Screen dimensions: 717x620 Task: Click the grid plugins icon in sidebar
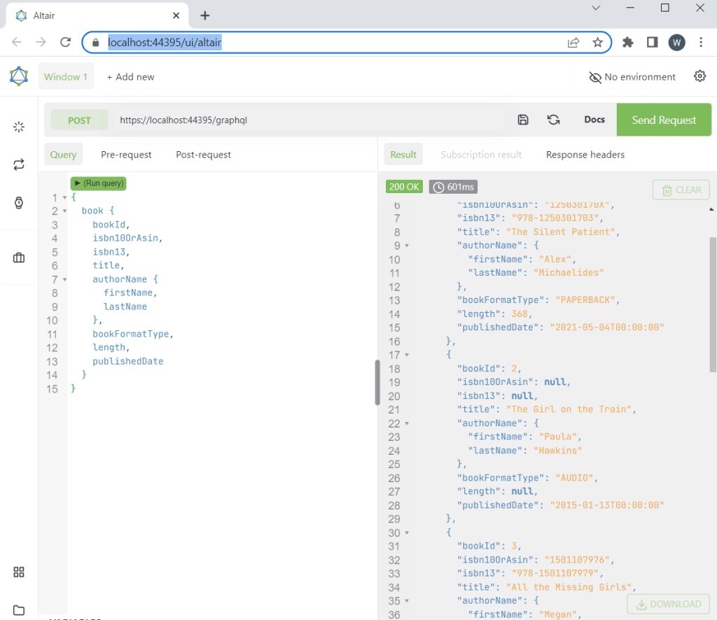click(19, 572)
